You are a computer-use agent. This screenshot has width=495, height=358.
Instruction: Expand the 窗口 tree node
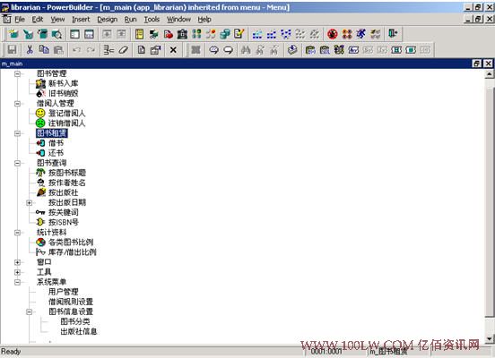click(x=17, y=262)
